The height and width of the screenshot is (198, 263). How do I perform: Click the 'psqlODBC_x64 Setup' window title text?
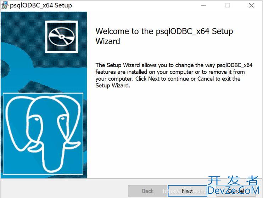pos(41,6)
